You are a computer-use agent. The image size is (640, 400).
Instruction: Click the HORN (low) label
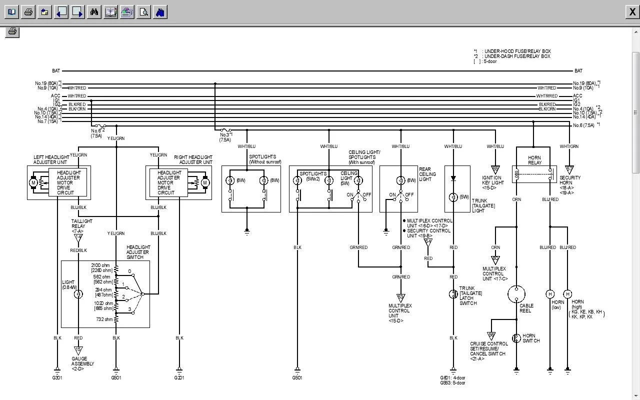tap(558, 304)
